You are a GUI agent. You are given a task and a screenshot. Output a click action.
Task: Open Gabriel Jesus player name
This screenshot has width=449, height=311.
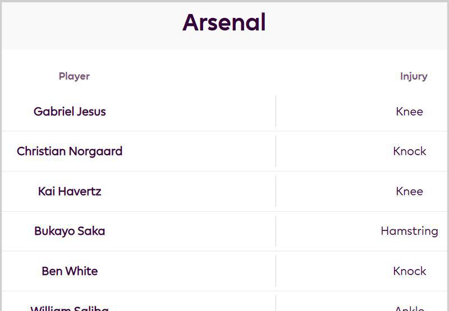(70, 112)
